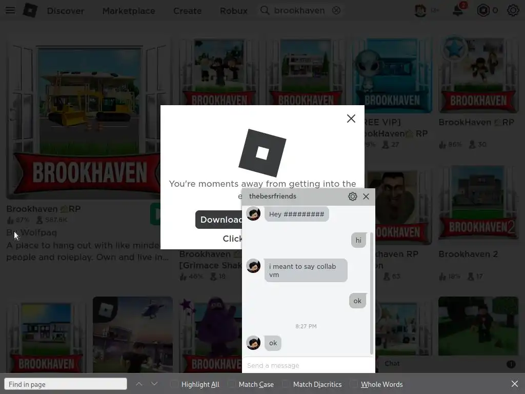Close the download dialog

click(x=351, y=119)
